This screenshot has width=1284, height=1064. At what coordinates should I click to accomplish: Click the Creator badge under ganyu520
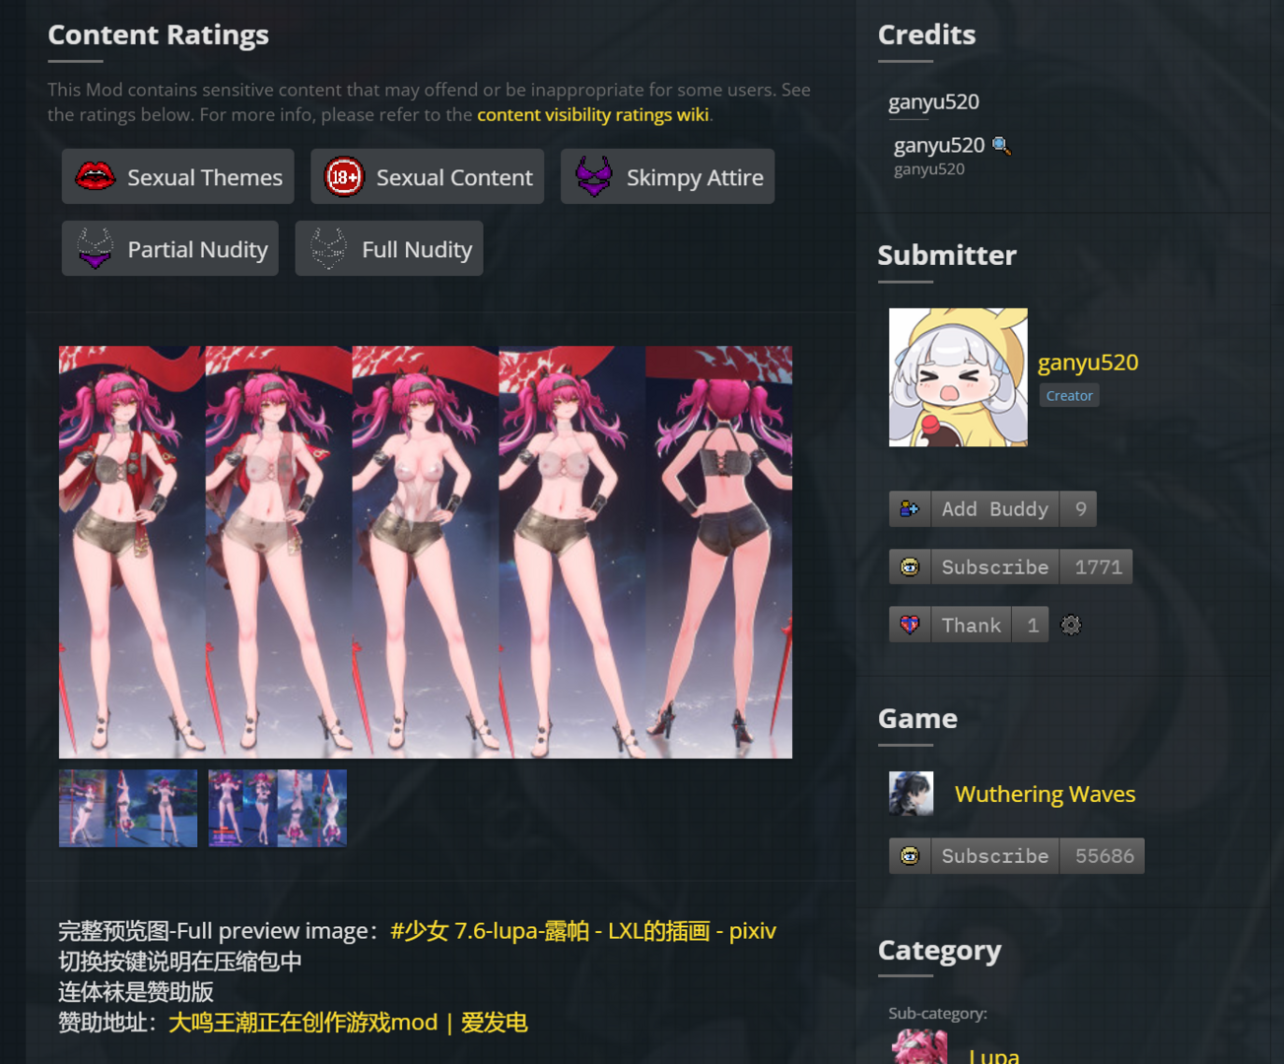(x=1069, y=395)
